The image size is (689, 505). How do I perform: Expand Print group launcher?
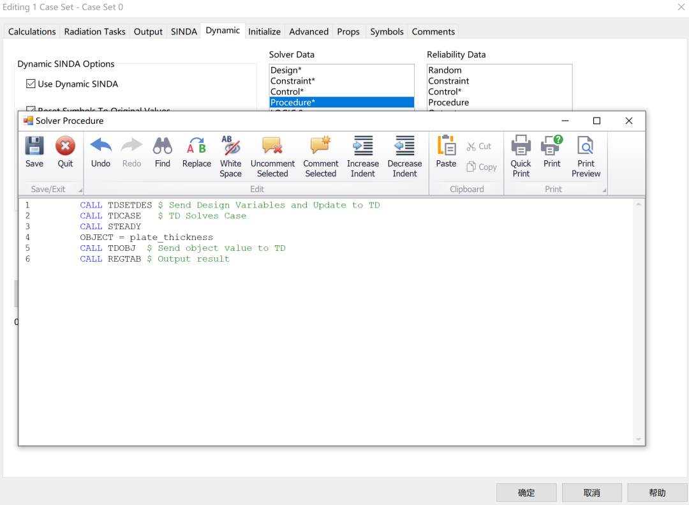[x=604, y=190]
